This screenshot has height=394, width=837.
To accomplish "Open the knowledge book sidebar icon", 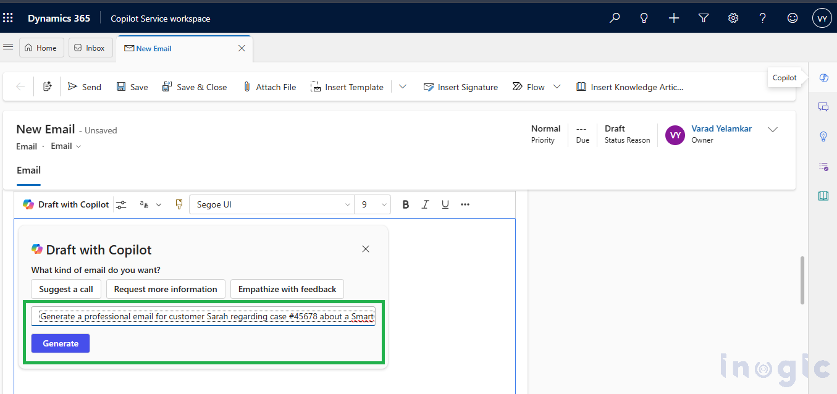I will pyautogui.click(x=823, y=196).
